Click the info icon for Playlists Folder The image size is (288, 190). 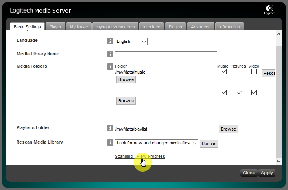[110, 128]
